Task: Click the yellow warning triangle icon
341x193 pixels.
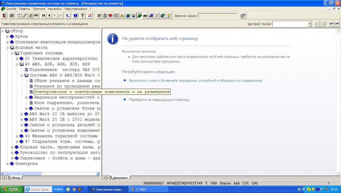Action: pos(122,16)
